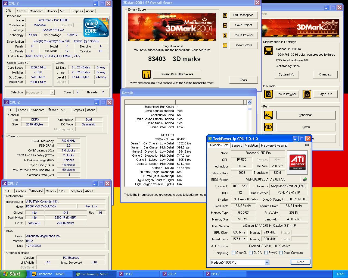Switch to the Sensors tab in GPU-Z
This screenshot has width=348, height=278.
pos(237,146)
